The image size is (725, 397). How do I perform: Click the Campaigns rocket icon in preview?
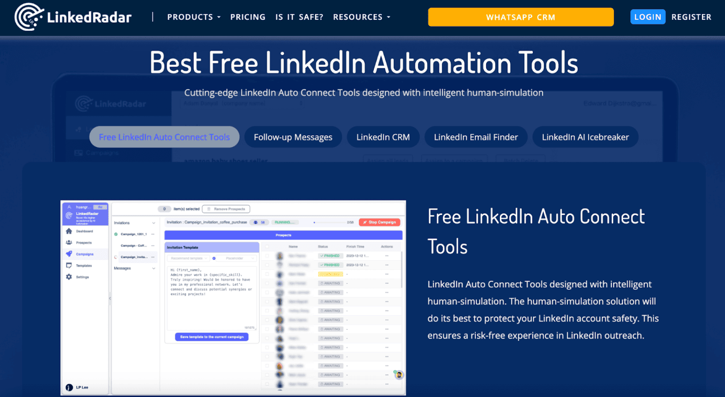[69, 254]
